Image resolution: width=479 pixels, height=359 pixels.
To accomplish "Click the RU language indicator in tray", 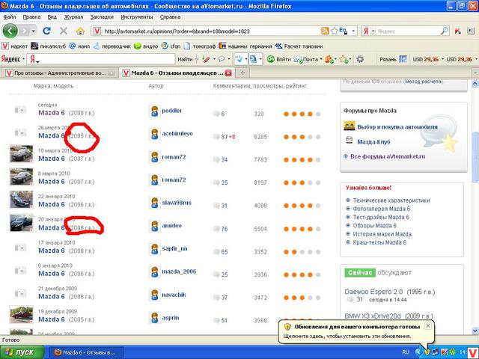I will tap(406, 352).
